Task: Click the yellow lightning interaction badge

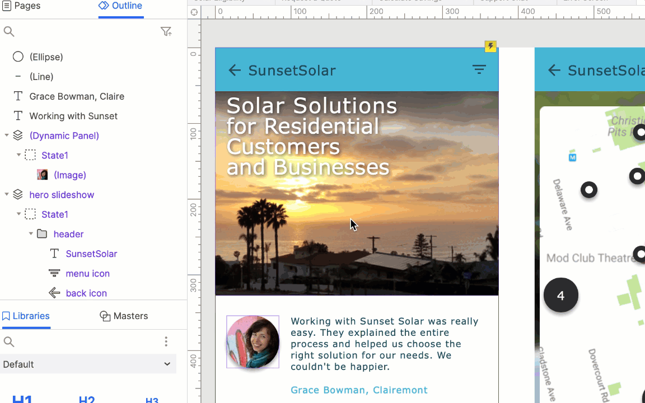Action: (x=490, y=46)
